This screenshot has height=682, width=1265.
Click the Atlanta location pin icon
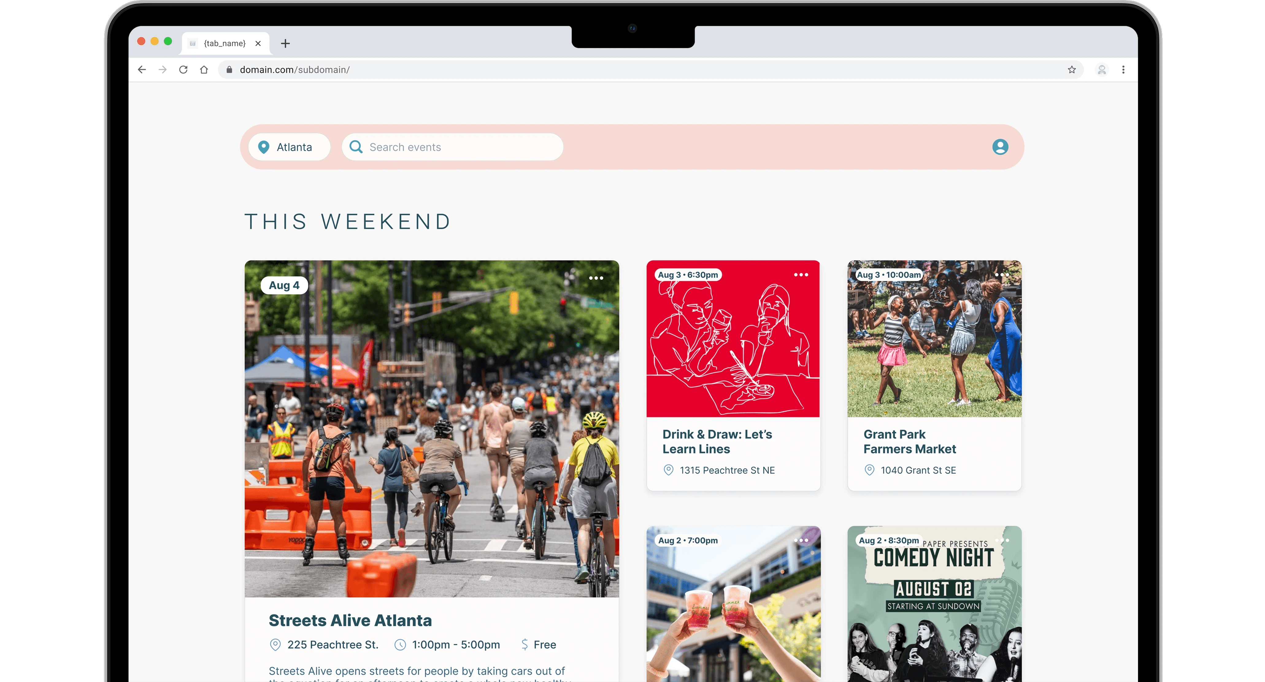pyautogui.click(x=264, y=147)
